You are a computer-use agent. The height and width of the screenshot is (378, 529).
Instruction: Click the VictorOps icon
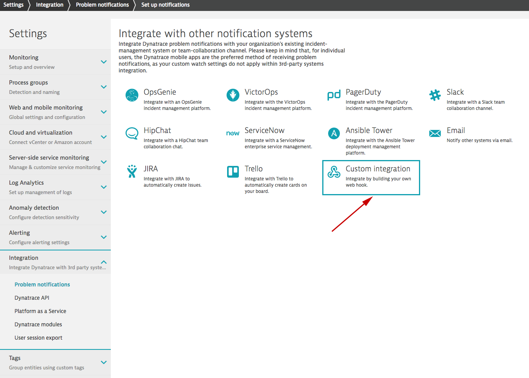(233, 95)
